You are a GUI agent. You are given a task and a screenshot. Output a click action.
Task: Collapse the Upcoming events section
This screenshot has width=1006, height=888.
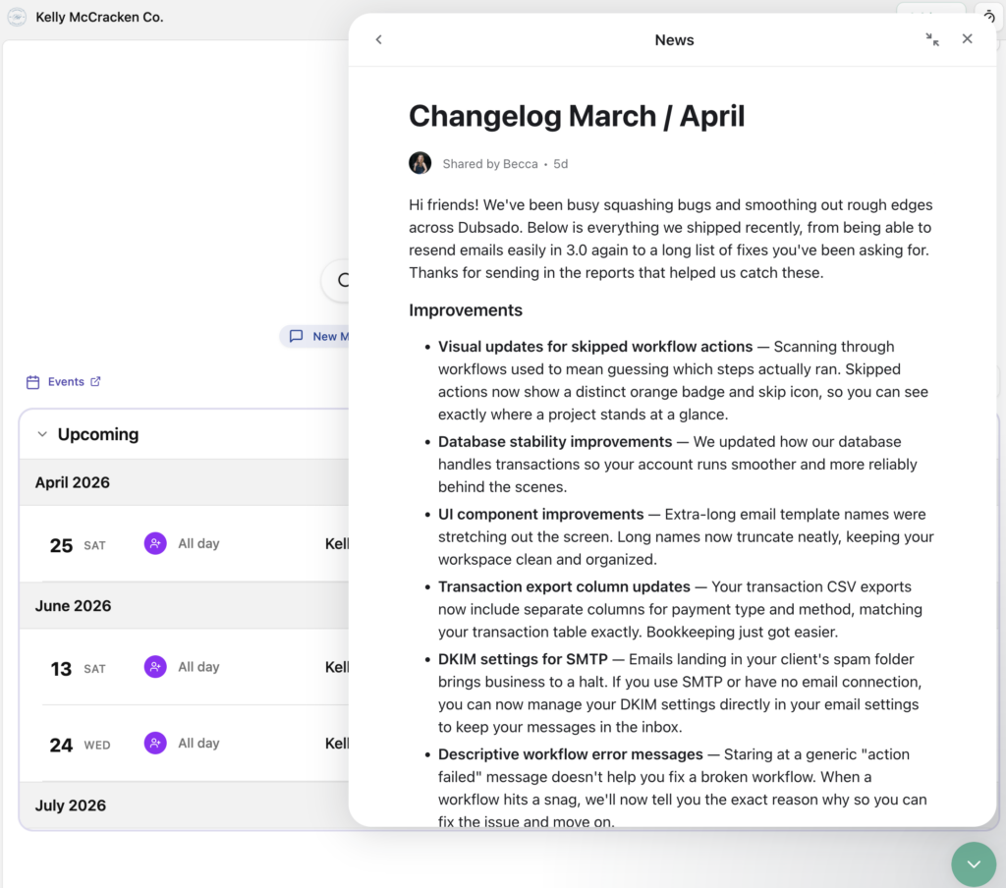42,434
